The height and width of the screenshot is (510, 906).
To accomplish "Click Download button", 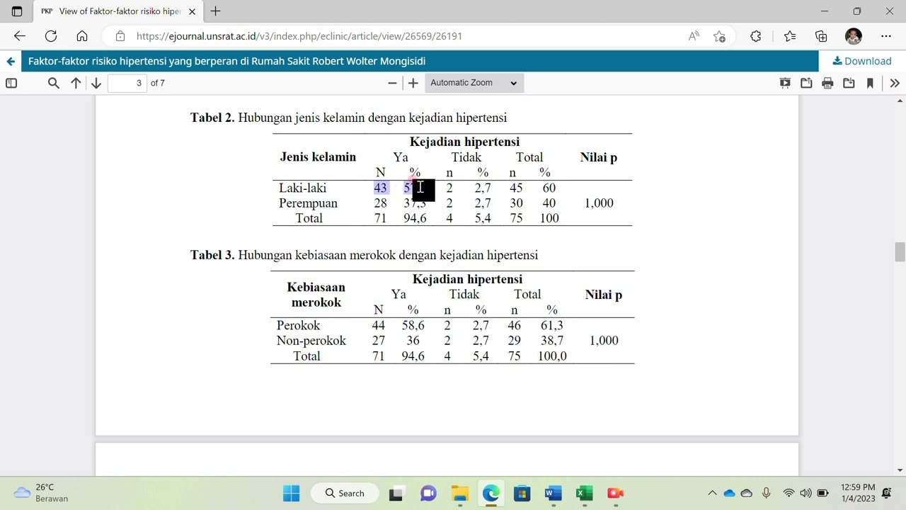I will (862, 61).
